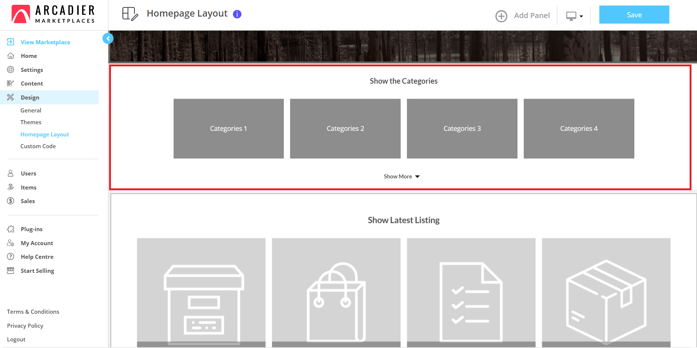Click the shopping bag listing thumbnail
The height and width of the screenshot is (348, 697).
tap(336, 292)
